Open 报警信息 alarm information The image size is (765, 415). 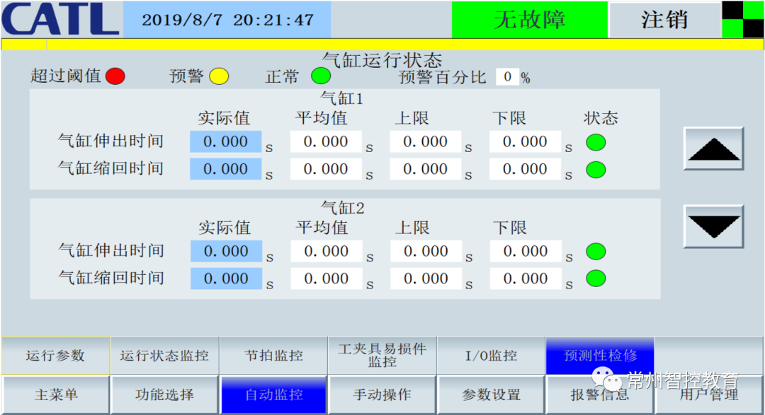point(600,394)
